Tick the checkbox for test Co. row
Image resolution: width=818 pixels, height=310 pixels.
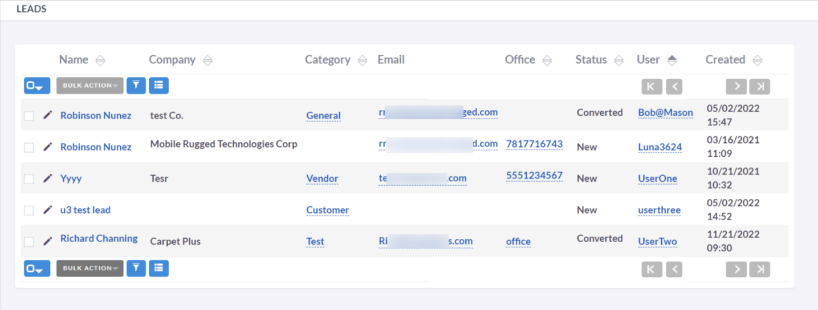pos(29,116)
